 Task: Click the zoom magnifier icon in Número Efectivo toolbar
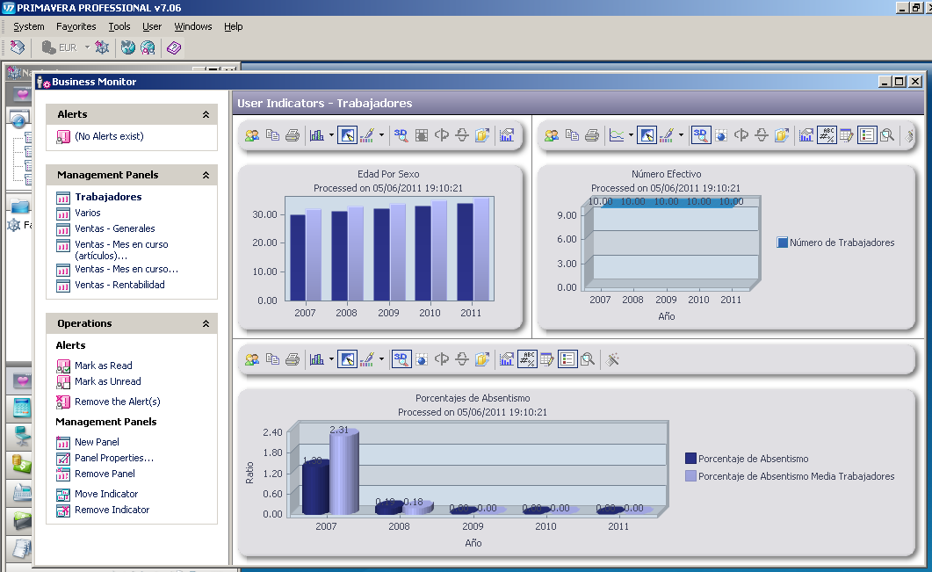pyautogui.click(x=887, y=135)
